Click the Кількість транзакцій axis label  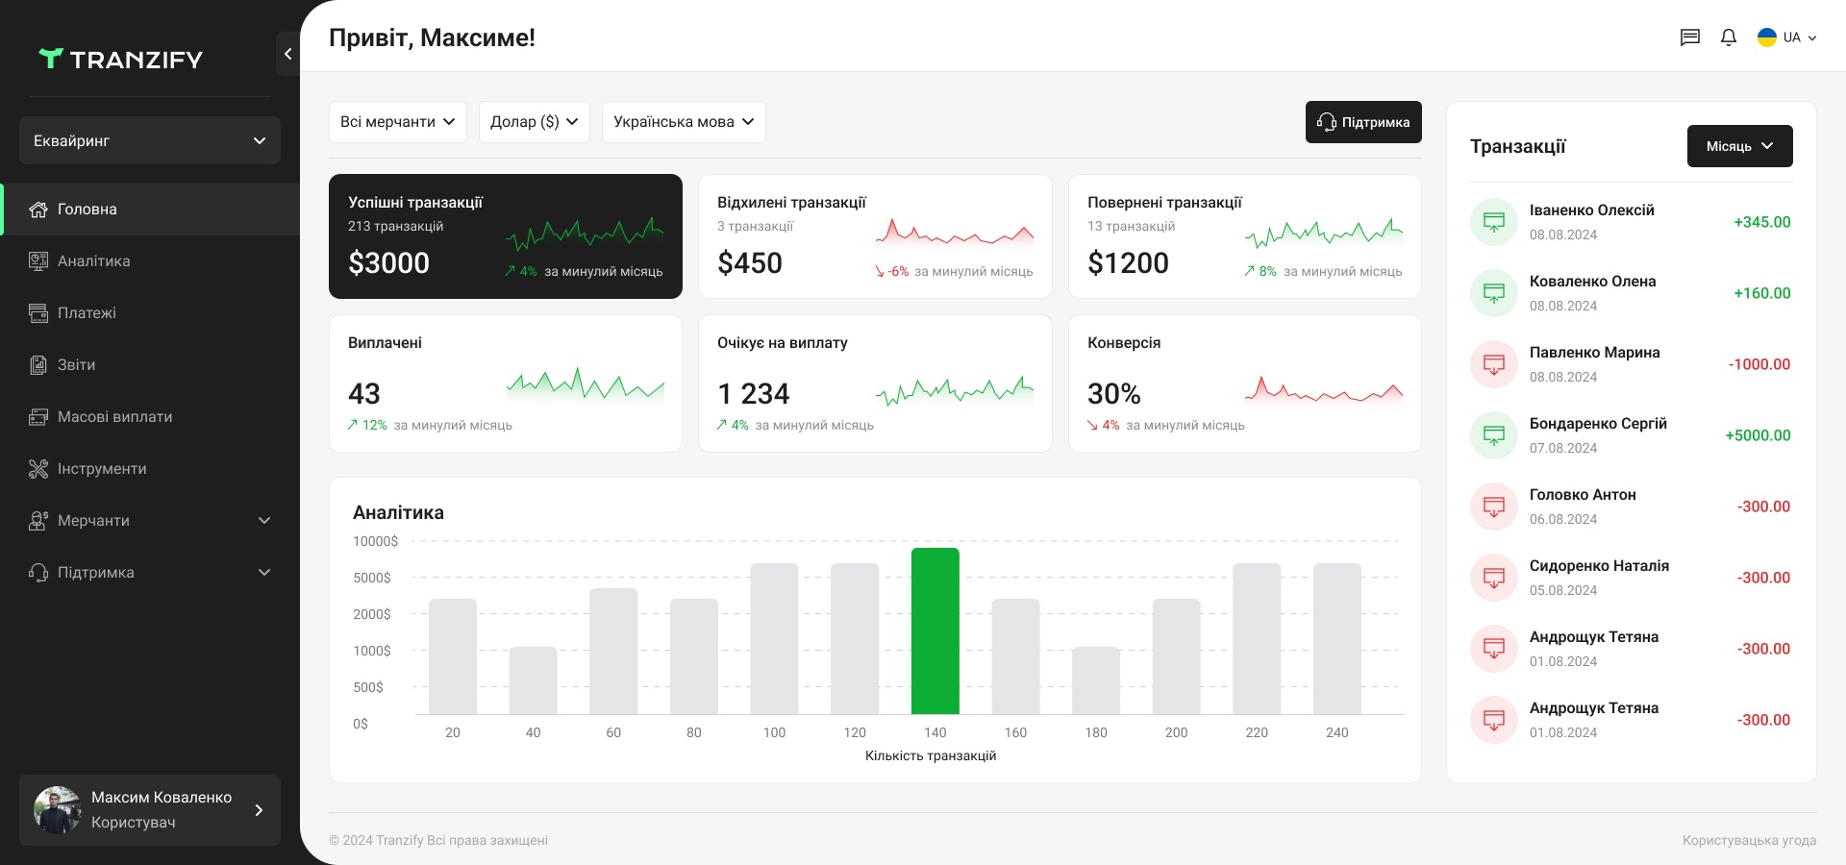(931, 755)
